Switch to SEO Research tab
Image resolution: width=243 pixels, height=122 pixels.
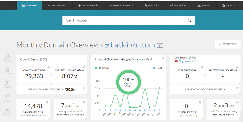[x=57, y=6]
